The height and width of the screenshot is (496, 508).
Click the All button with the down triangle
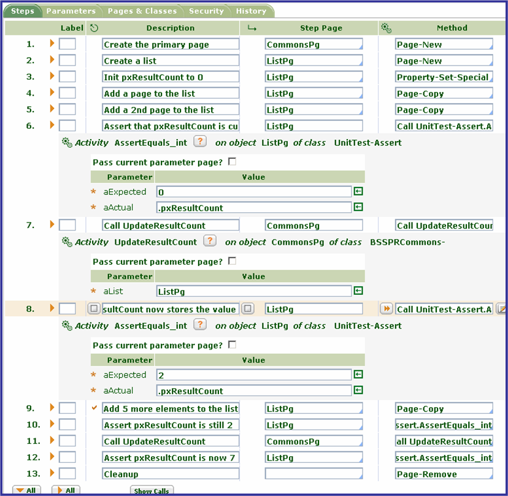[26, 490]
